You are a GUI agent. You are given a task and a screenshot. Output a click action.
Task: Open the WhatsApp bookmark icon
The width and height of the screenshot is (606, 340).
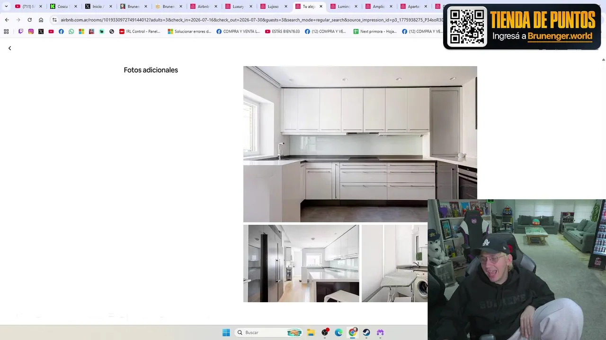coord(71,32)
